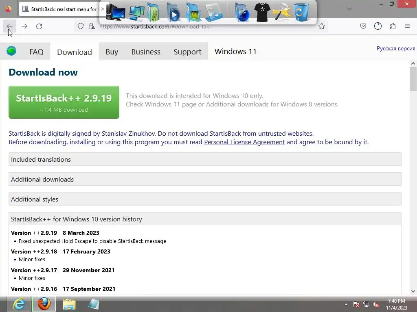Click 'Version ++2.9.18' heading text
The height and width of the screenshot is (312, 417).
tap(34, 251)
